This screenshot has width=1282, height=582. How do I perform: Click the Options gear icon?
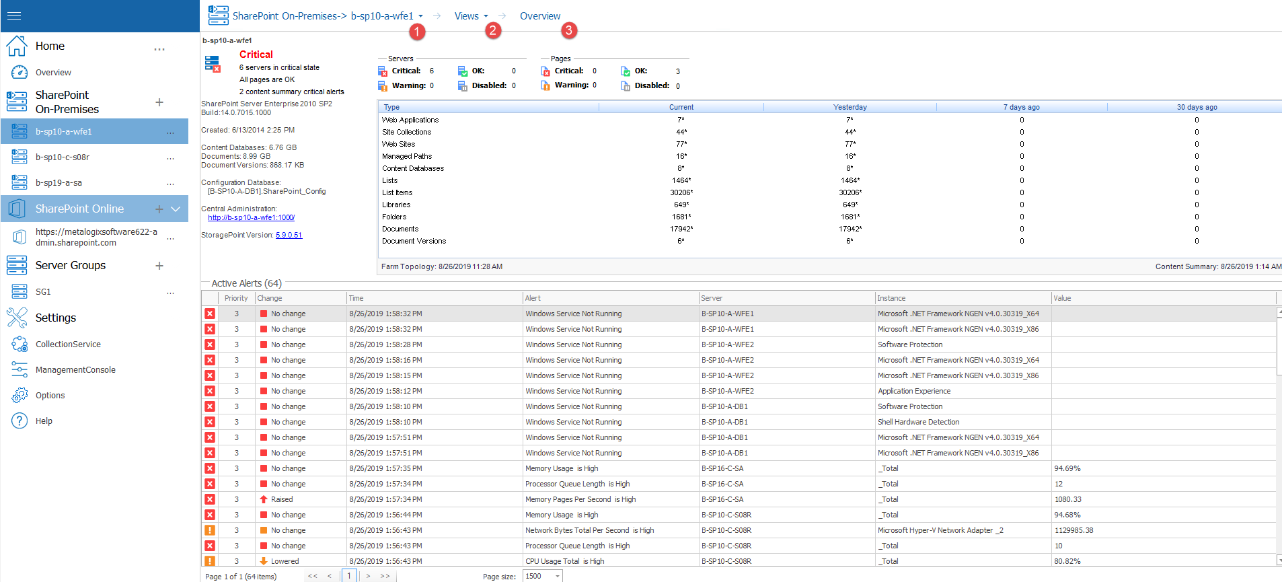point(20,395)
